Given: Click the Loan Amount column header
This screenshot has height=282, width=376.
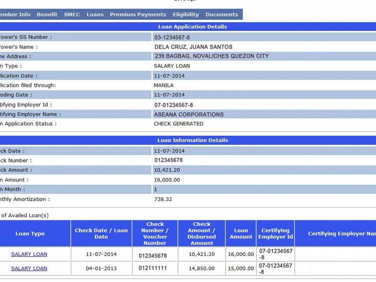Looking at the screenshot, I should 241,234.
